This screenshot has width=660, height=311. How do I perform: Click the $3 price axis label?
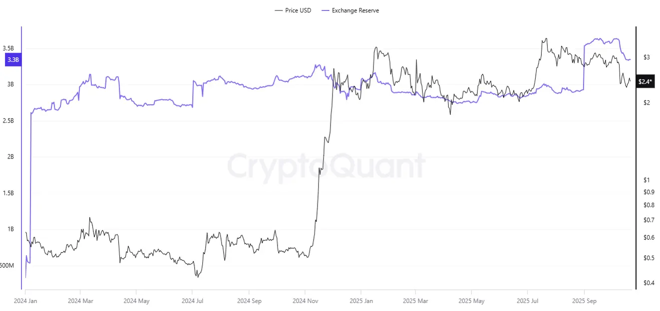pos(646,57)
